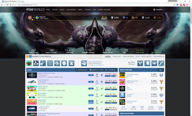Open the Chrome menu three-dot icon
The image size is (192, 116).
click(190, 5)
